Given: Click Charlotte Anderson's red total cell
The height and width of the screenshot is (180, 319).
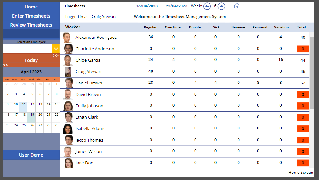Looking at the screenshot, I should pyautogui.click(x=303, y=49).
